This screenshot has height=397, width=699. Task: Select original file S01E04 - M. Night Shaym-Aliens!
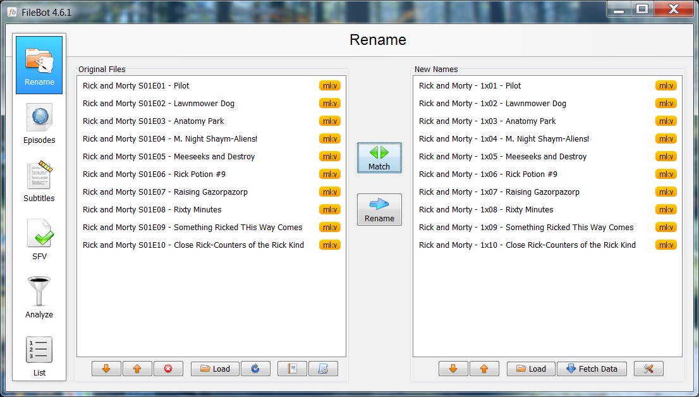tap(211, 138)
